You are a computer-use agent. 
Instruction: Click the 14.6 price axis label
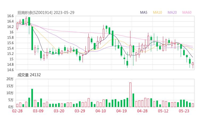[10, 70]
